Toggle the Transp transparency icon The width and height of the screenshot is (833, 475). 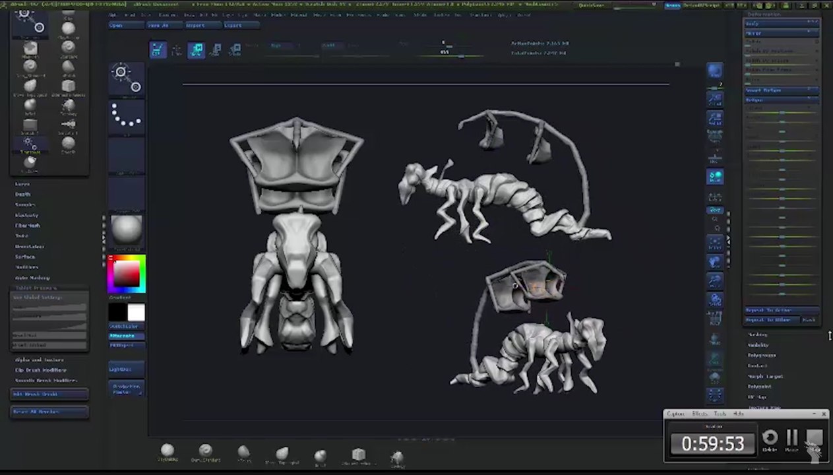tap(715, 340)
